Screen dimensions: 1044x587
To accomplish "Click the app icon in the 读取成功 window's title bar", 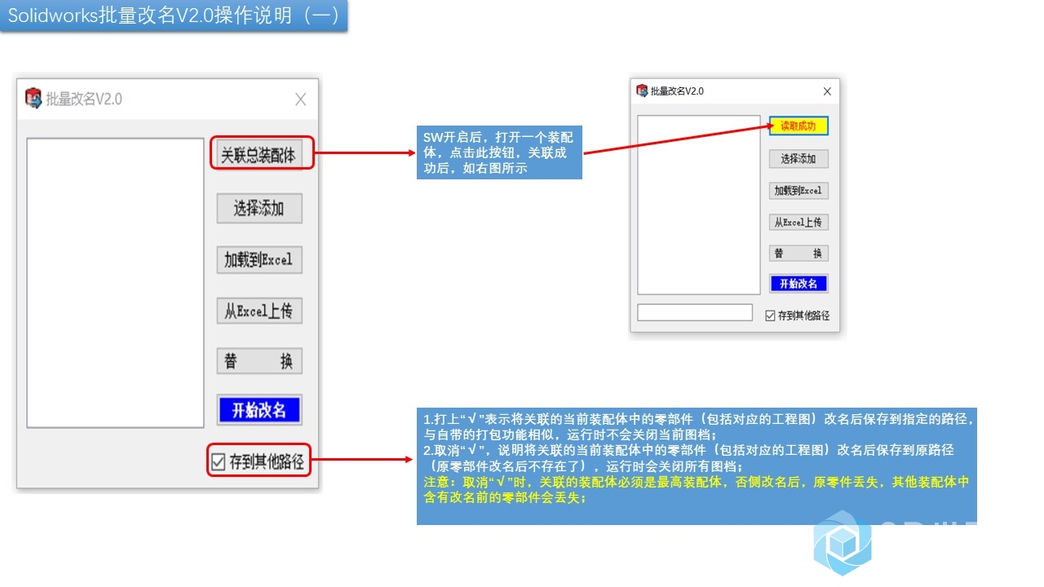I will 642,90.
